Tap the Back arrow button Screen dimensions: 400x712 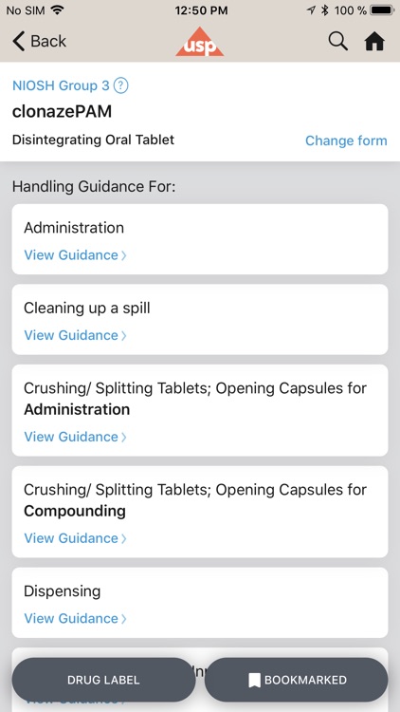[40, 42]
